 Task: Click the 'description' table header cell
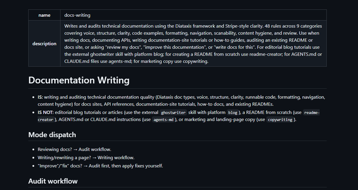click(44, 44)
